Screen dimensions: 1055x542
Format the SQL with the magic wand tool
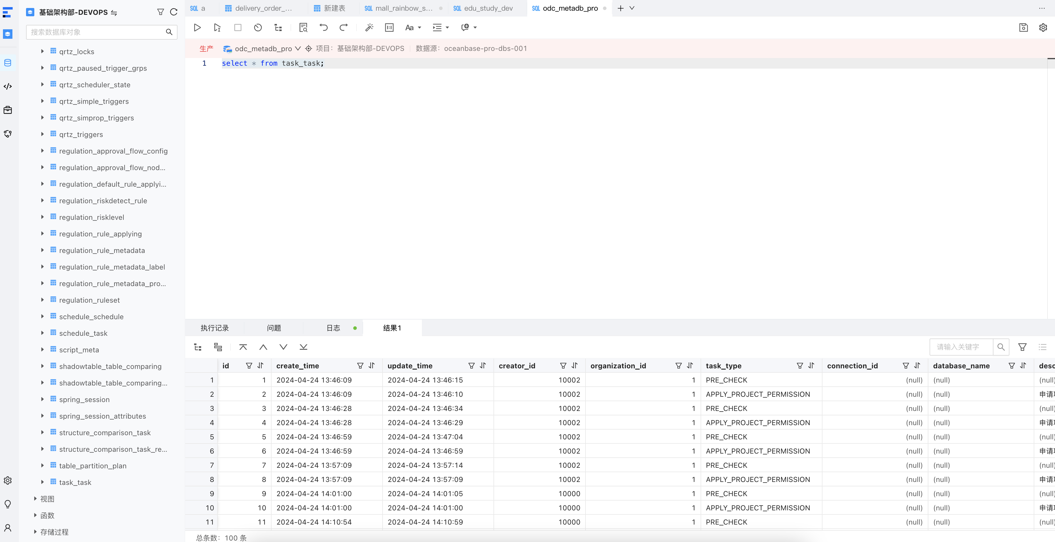click(x=369, y=28)
